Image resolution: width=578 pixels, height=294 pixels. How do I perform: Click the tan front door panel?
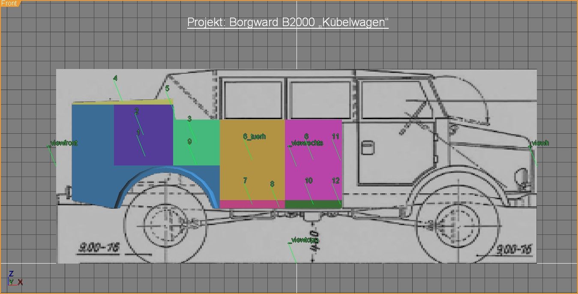[x=252, y=159]
